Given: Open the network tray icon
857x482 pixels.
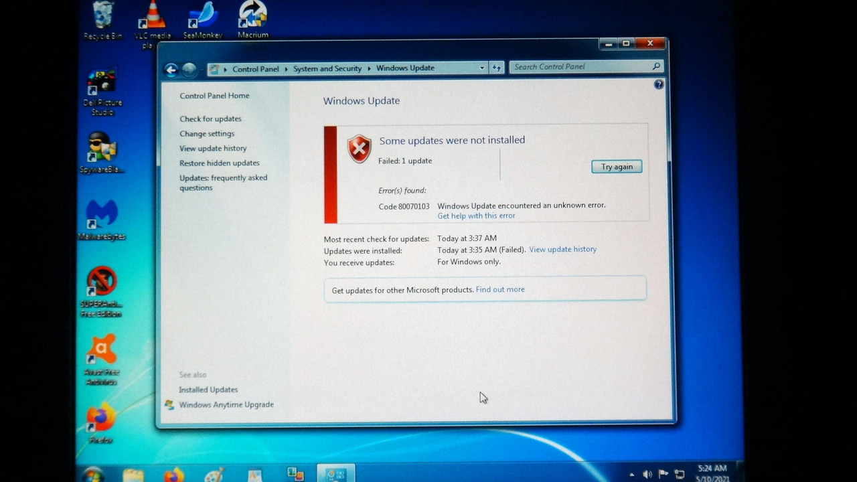Looking at the screenshot, I should coord(680,475).
